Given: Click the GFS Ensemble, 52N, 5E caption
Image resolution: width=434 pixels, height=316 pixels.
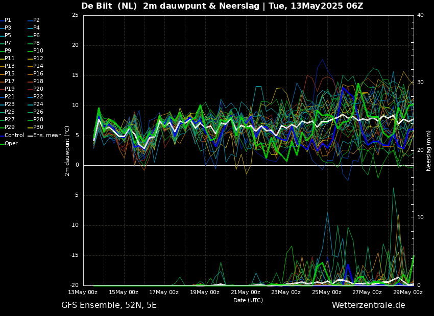Looking at the screenshot, I should pos(109,305).
